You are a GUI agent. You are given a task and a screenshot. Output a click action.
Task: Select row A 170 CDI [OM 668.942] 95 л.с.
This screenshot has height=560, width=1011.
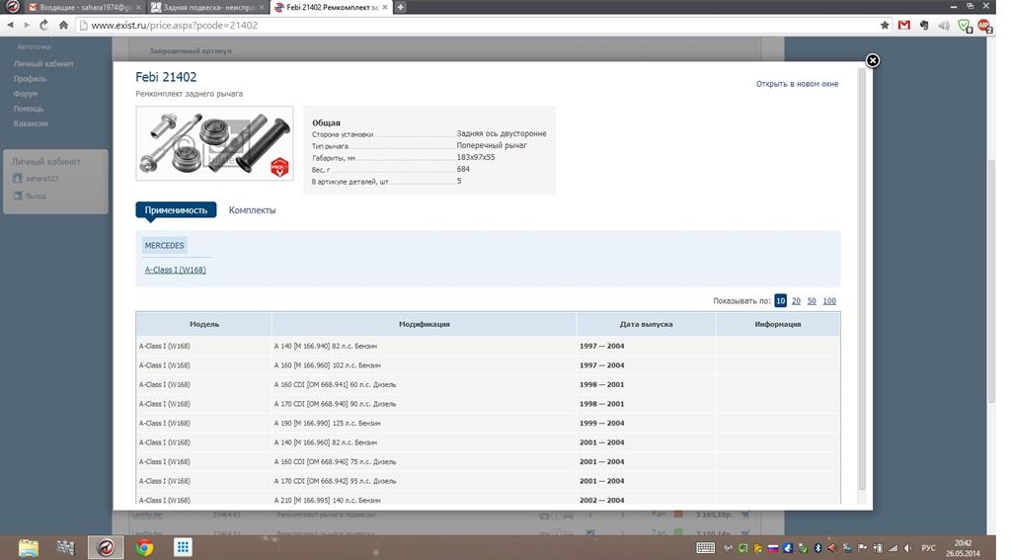coord(488,481)
